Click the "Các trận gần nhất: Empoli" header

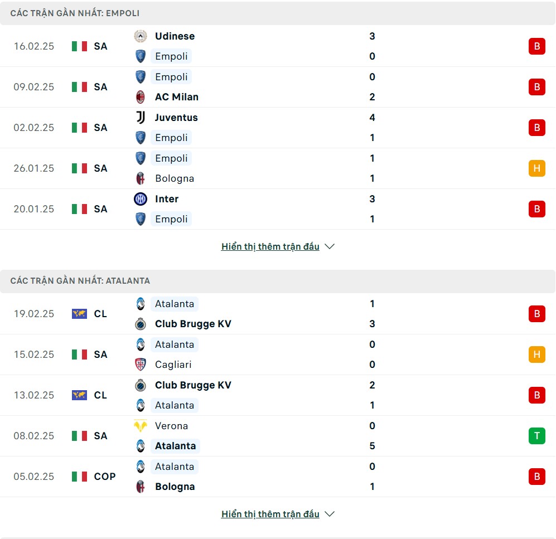tap(75, 13)
